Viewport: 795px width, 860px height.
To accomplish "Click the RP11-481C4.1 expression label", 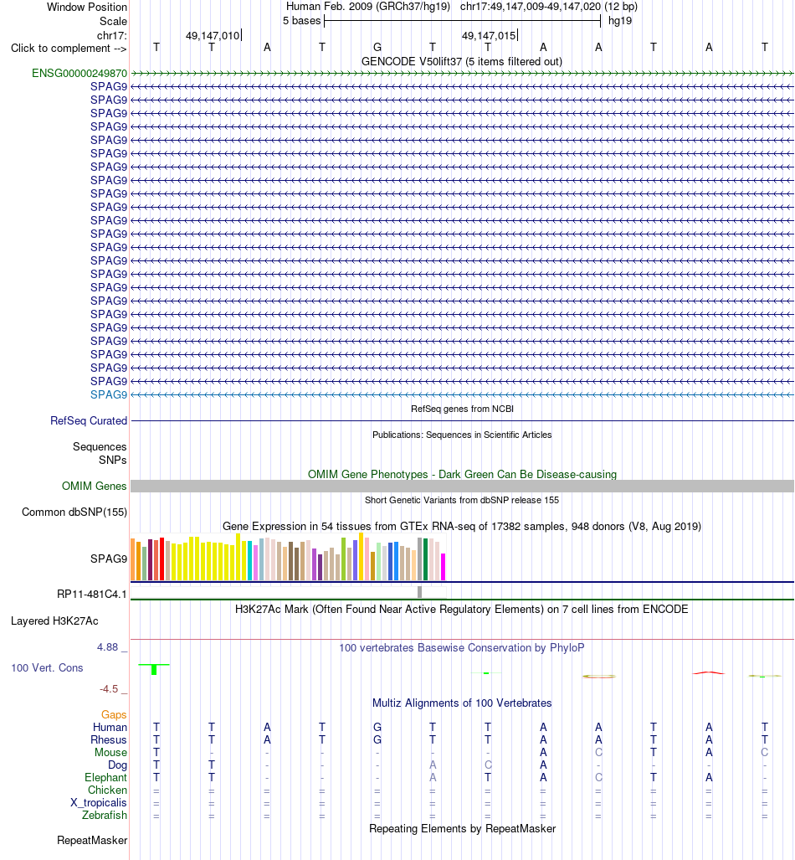I will [x=92, y=594].
